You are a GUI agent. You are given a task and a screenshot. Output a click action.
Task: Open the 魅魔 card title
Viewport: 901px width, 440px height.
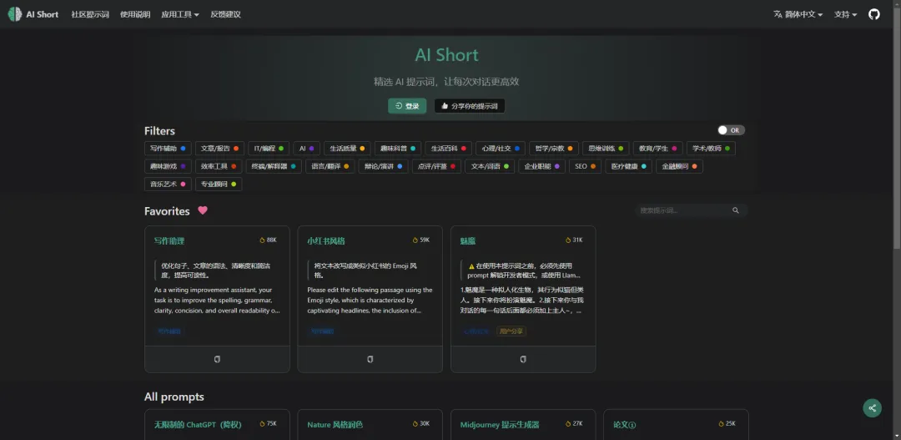[x=468, y=241]
